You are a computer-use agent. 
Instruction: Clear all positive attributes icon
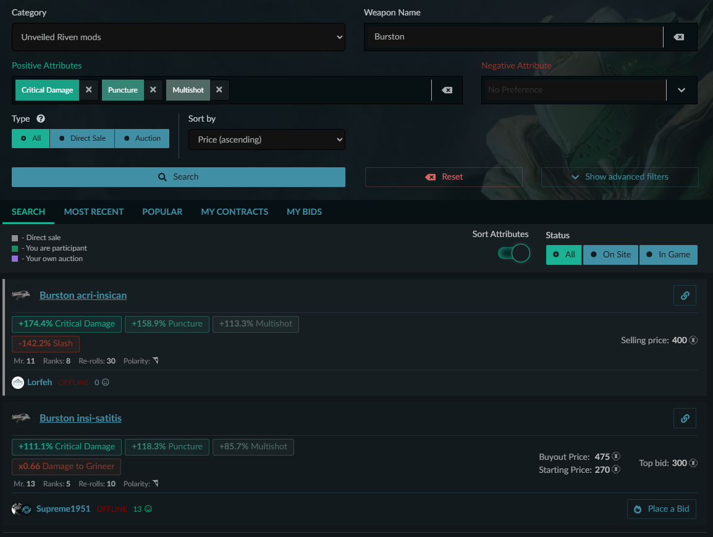[447, 90]
